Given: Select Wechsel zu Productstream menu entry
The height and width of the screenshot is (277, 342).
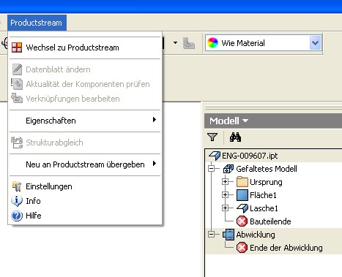Looking at the screenshot, I should tap(85, 48).
